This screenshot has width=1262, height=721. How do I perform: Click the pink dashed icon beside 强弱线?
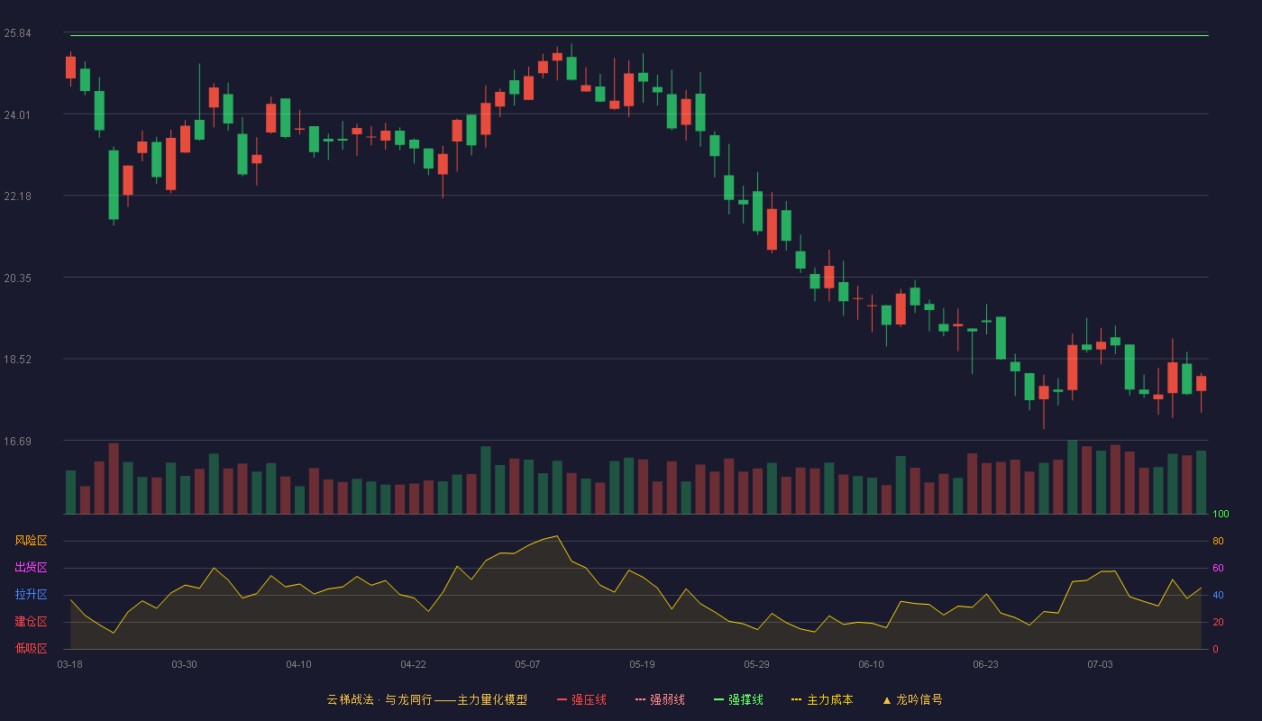pos(641,699)
